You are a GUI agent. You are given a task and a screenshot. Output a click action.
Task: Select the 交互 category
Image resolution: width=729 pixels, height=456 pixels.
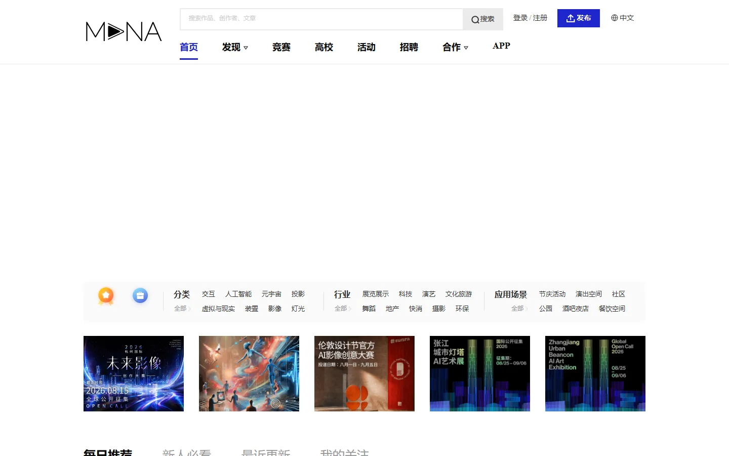[209, 294]
